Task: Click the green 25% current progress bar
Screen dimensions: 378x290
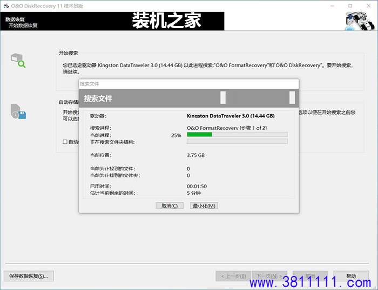Action: (x=237, y=135)
